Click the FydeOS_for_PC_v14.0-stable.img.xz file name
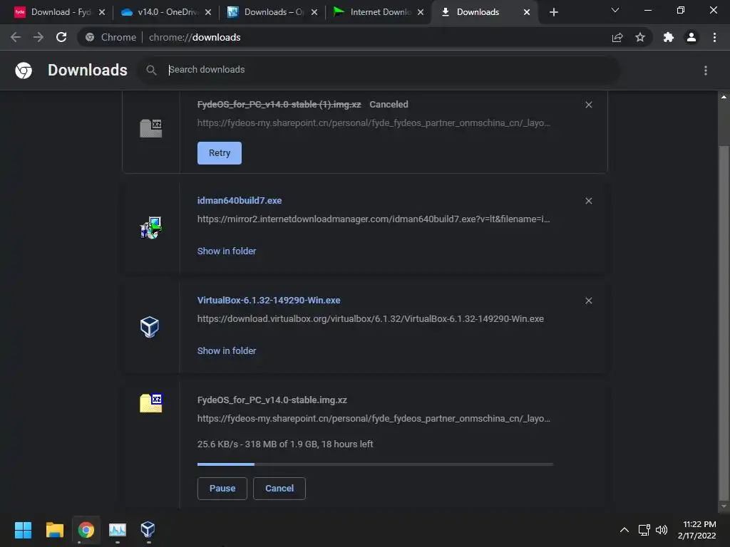Viewport: 730px width, 547px height. [x=272, y=400]
